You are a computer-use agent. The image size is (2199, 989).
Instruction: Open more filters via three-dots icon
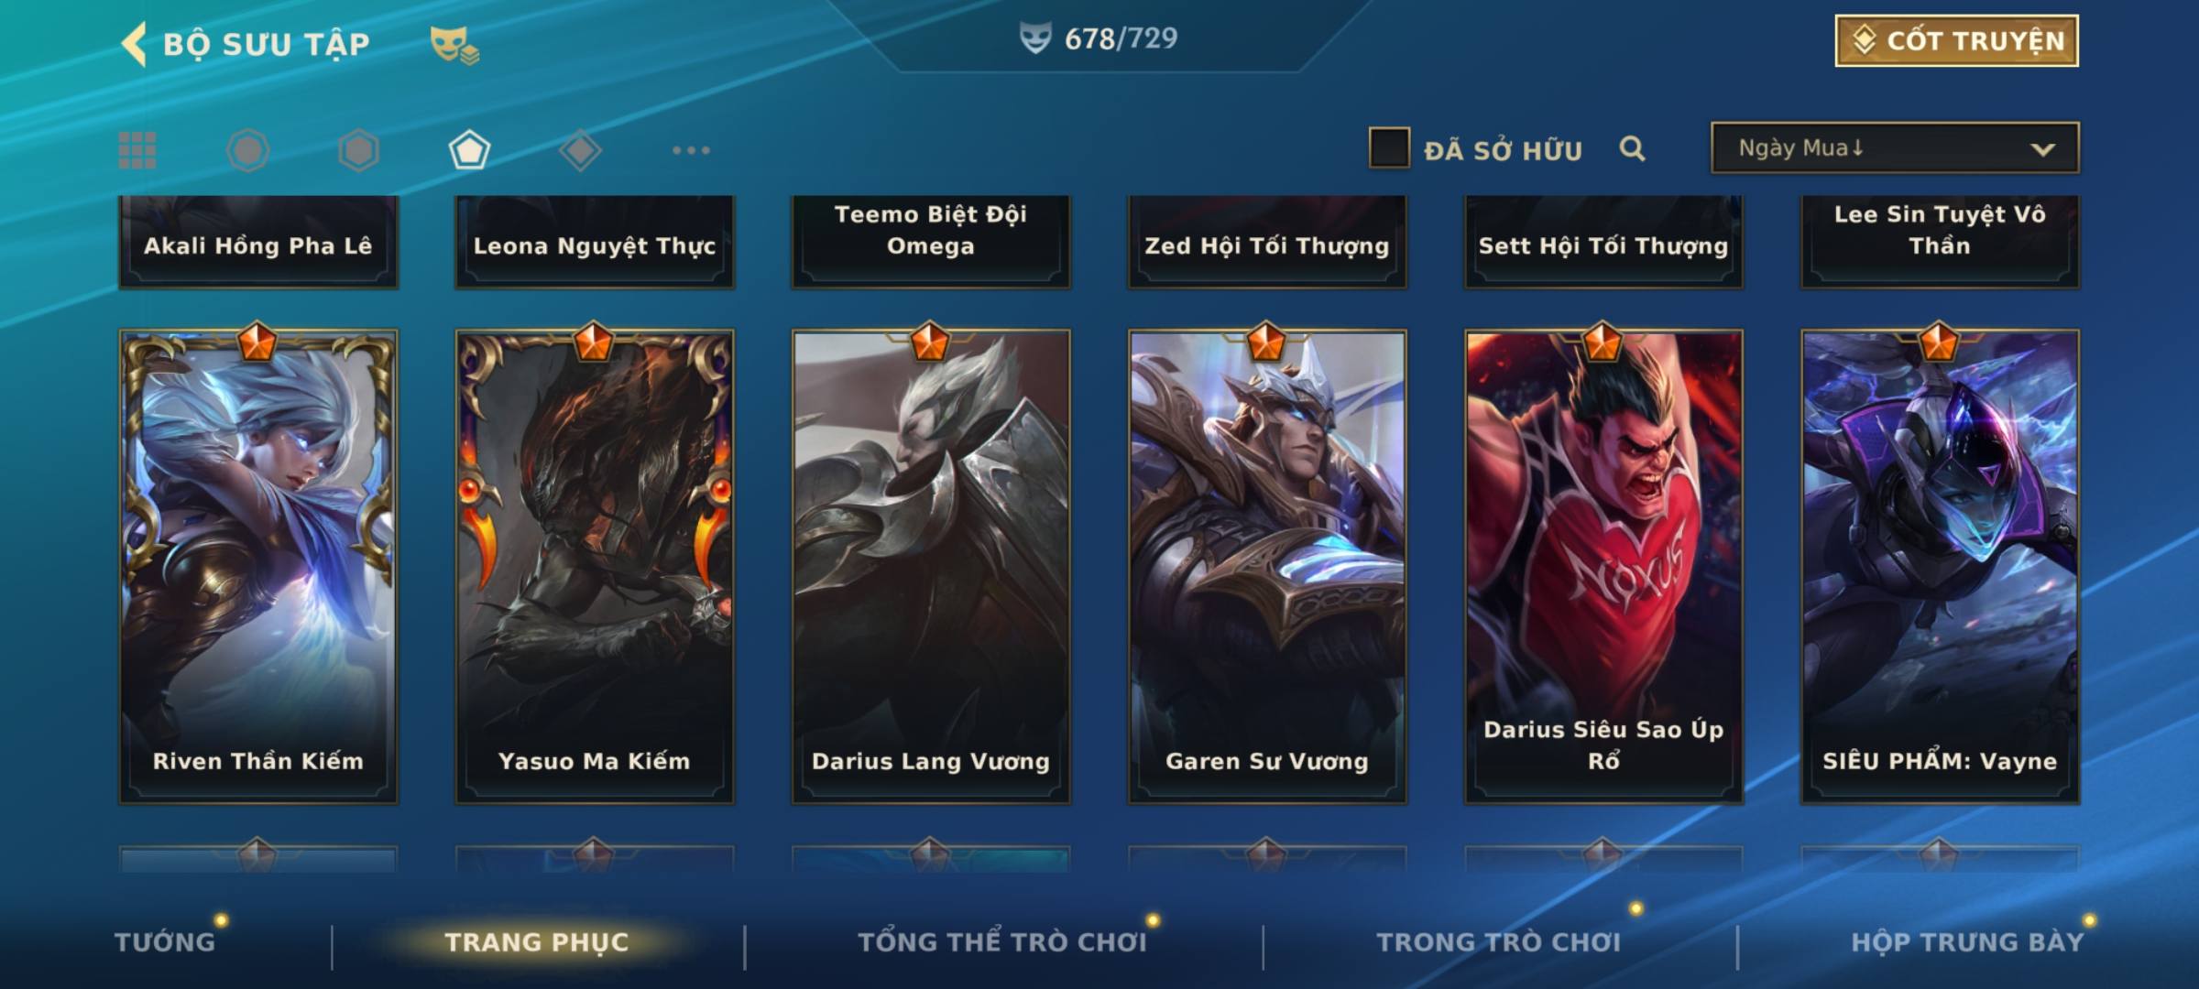point(691,150)
